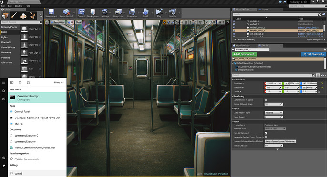Click Edit BP_Door_End_01 link for endwall_door_2
Image resolution: width=327 pixels, height=177 pixels.
point(308,28)
